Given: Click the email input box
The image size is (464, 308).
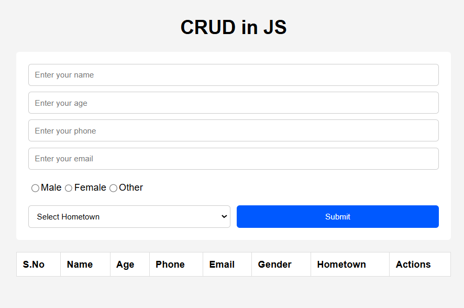Looking at the screenshot, I should [x=233, y=159].
